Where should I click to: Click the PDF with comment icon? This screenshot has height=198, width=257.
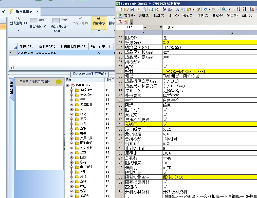(x=126, y=22)
